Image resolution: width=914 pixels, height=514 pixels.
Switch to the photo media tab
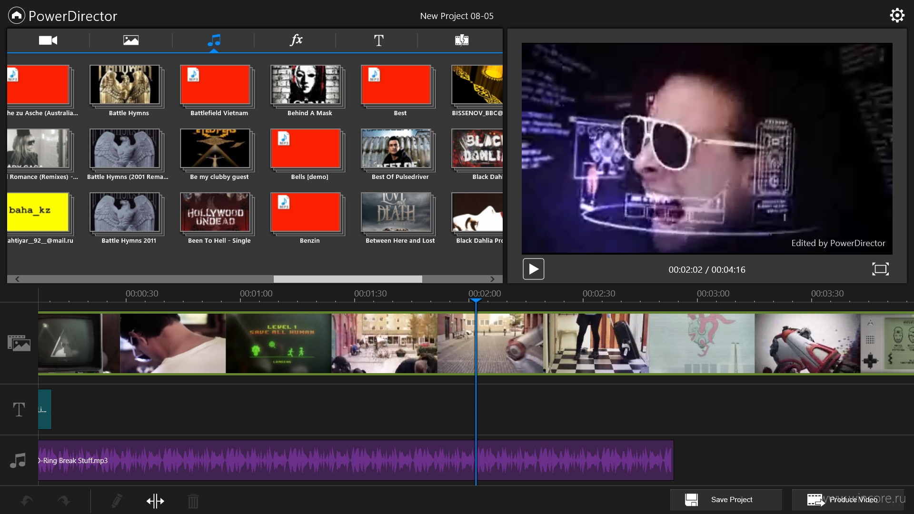pos(131,40)
